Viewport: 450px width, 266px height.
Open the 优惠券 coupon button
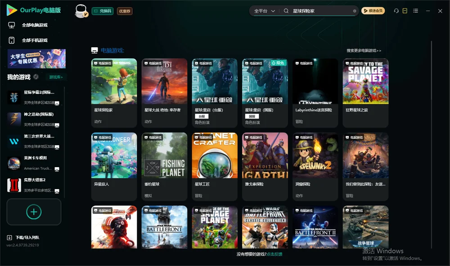tap(125, 11)
